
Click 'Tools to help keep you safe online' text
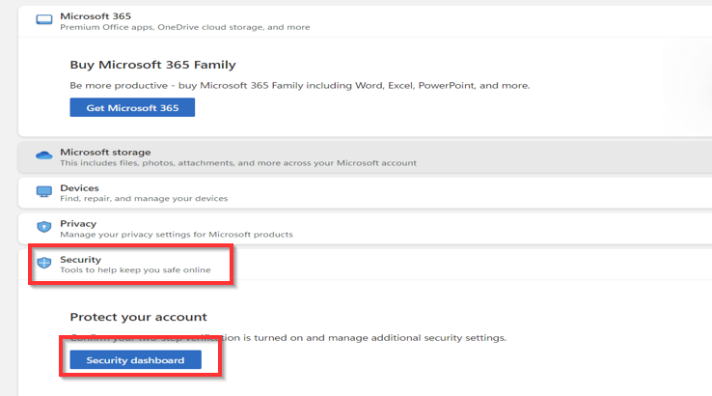135,270
